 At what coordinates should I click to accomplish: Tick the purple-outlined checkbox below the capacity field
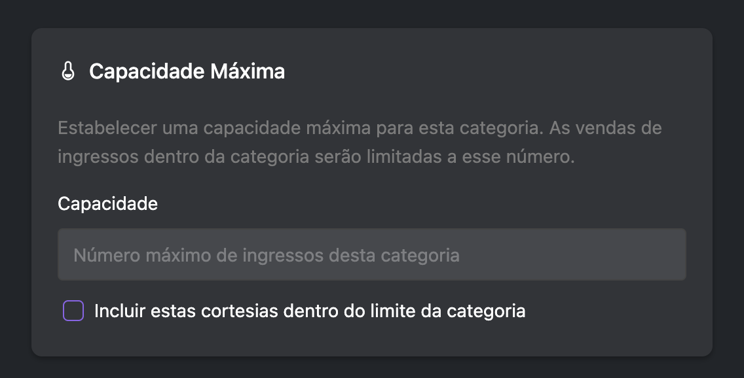click(73, 311)
